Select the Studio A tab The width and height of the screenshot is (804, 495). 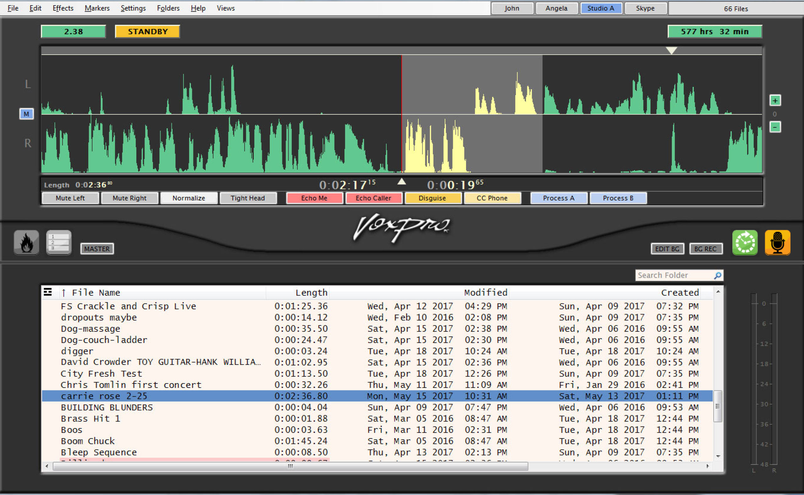[601, 8]
